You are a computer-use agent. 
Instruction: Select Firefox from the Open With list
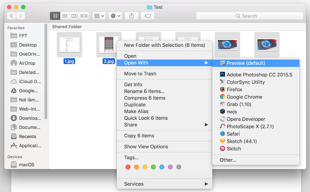pyautogui.click(x=239, y=89)
